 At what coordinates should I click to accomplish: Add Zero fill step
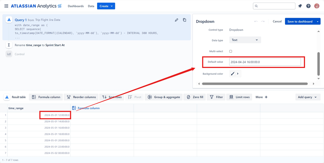pos(195,97)
